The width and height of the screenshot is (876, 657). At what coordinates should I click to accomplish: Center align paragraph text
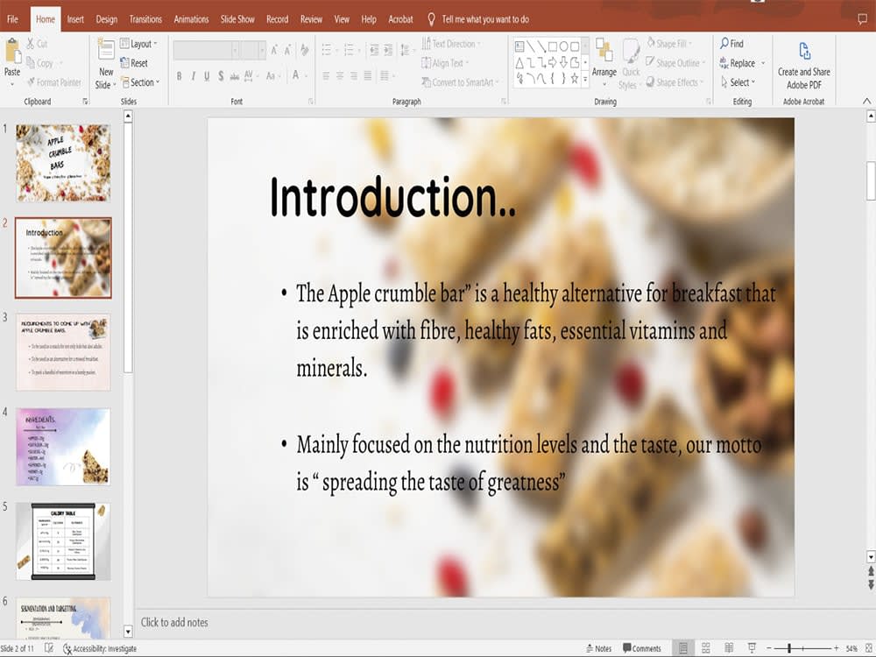coord(340,75)
